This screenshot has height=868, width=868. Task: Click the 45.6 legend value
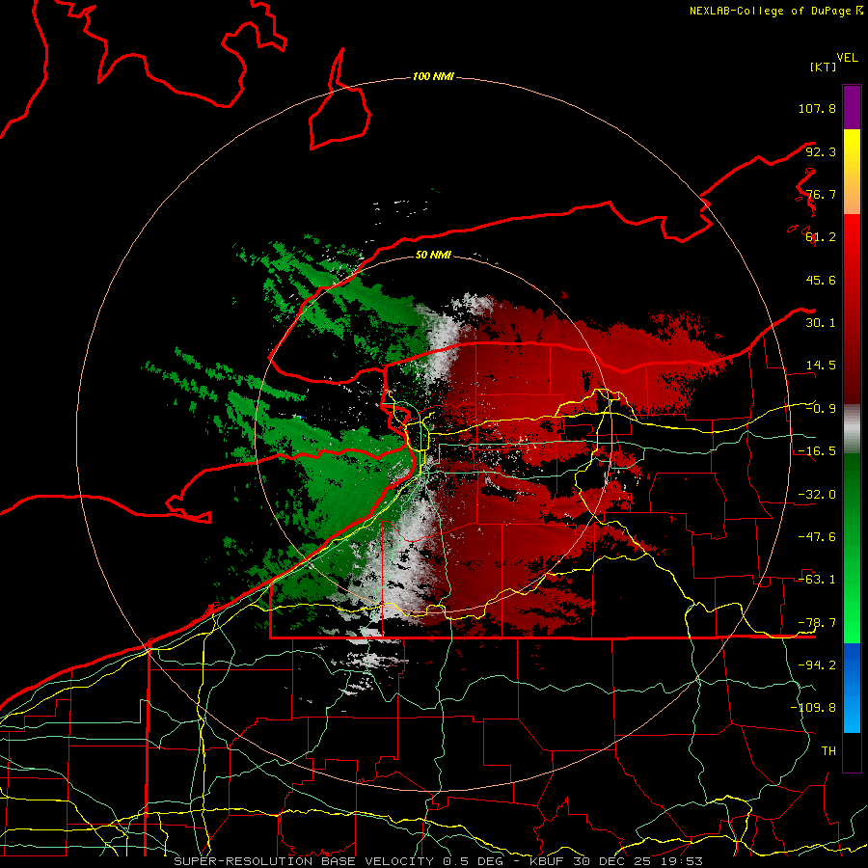pyautogui.click(x=821, y=280)
